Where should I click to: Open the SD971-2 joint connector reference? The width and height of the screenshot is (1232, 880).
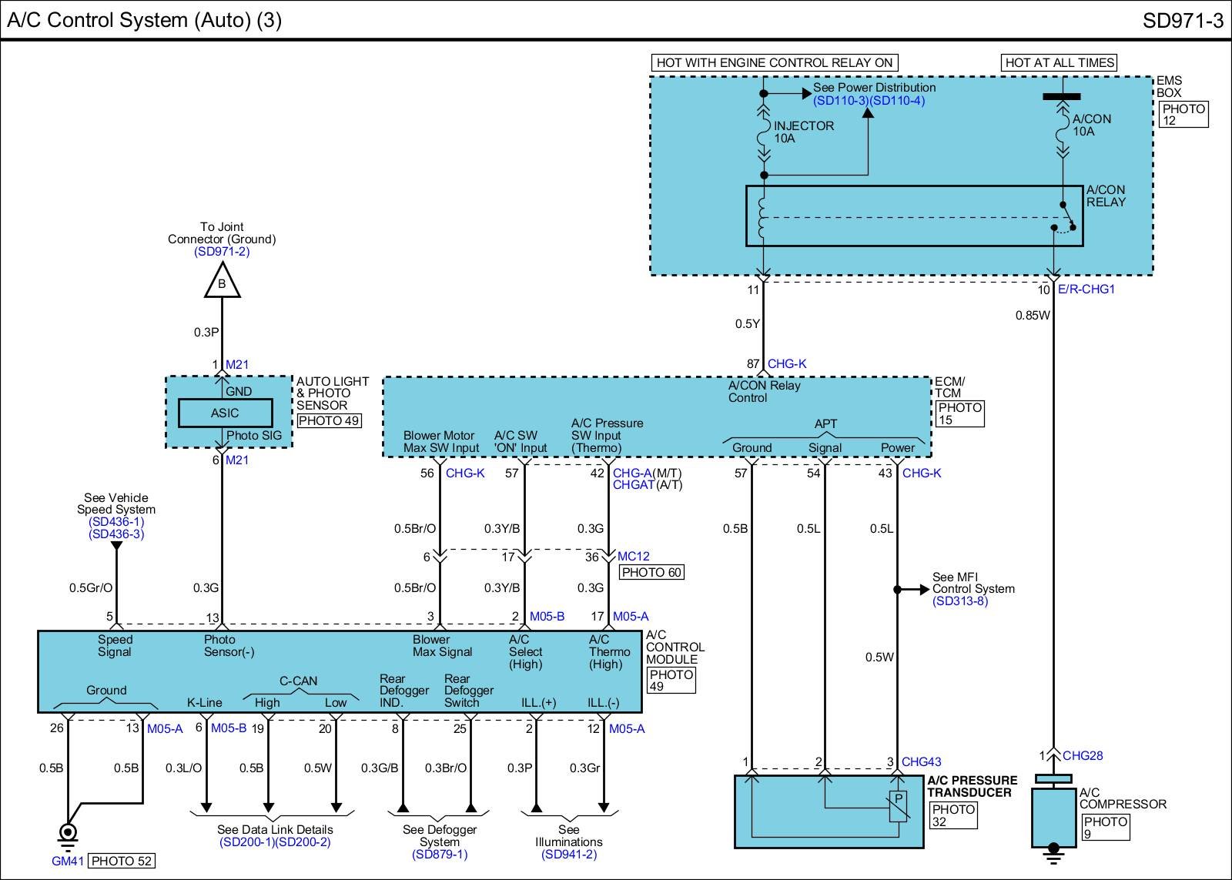222,252
